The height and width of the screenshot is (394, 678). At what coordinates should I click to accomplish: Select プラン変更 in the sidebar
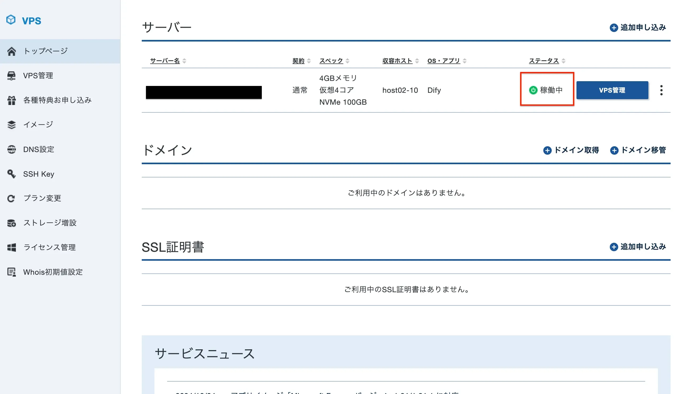(x=60, y=199)
